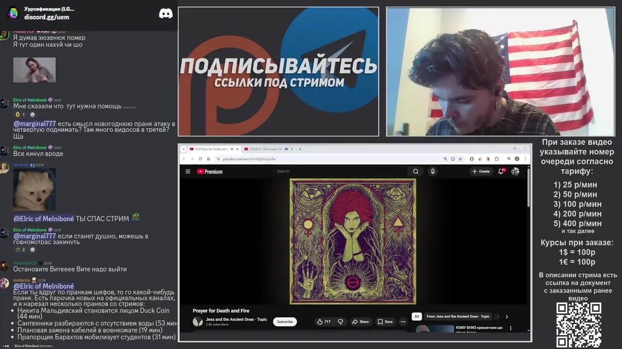Open the Chrome profile avatar
Screen dimensions: 622x349
click(x=517, y=159)
